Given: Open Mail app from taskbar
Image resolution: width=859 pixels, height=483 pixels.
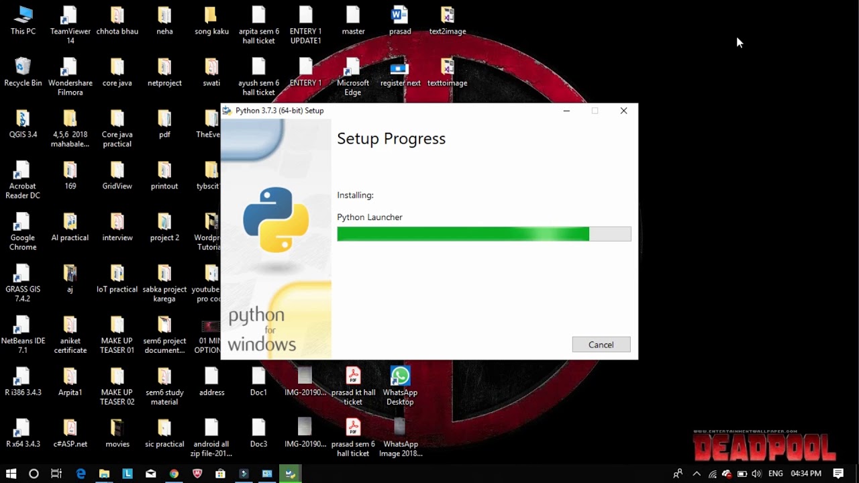Looking at the screenshot, I should point(150,474).
